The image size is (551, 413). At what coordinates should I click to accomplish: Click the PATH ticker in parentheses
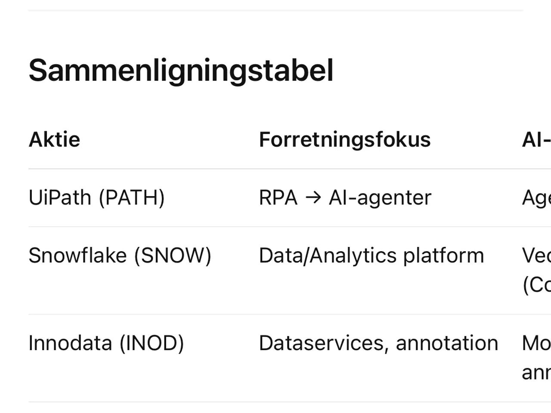pos(132,198)
